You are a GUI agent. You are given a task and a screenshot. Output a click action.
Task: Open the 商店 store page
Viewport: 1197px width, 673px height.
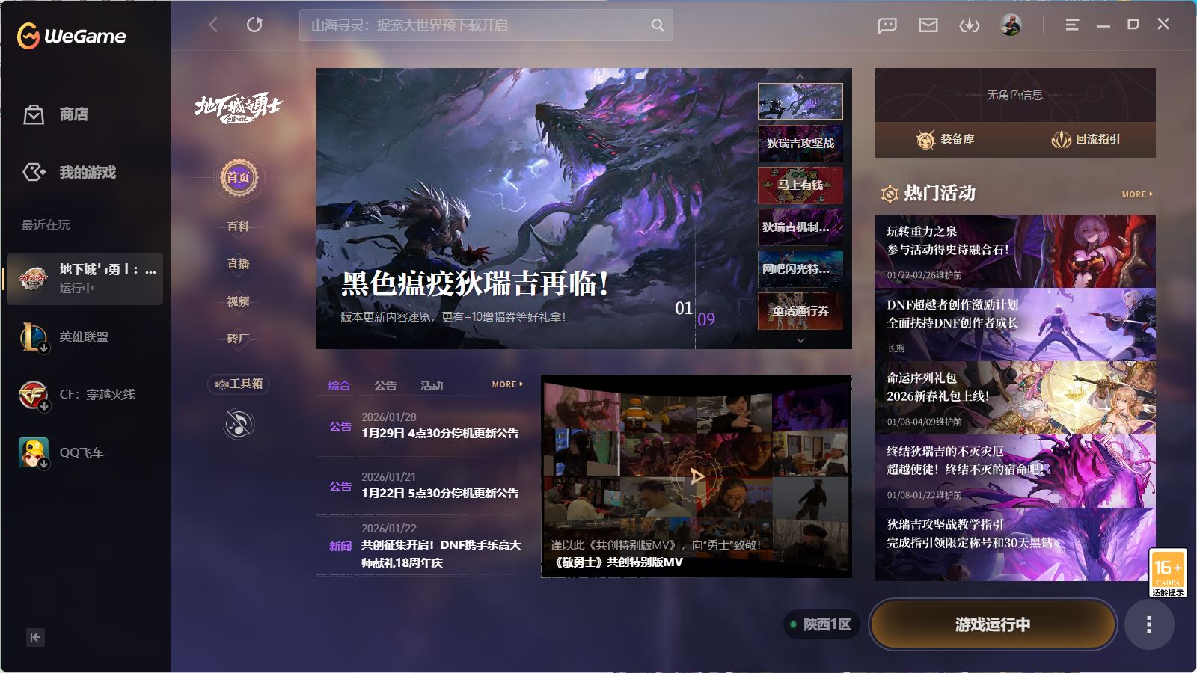pyautogui.click(x=73, y=114)
